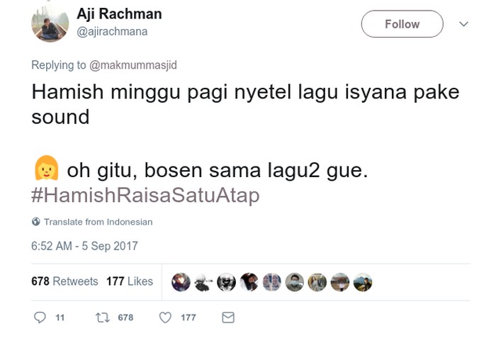
Task: Click the reply speech bubble icon
Action: (40, 318)
